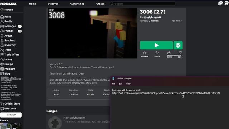This screenshot has height=129, width=229.
Task: Click the private server cube button
Action: (178, 45)
